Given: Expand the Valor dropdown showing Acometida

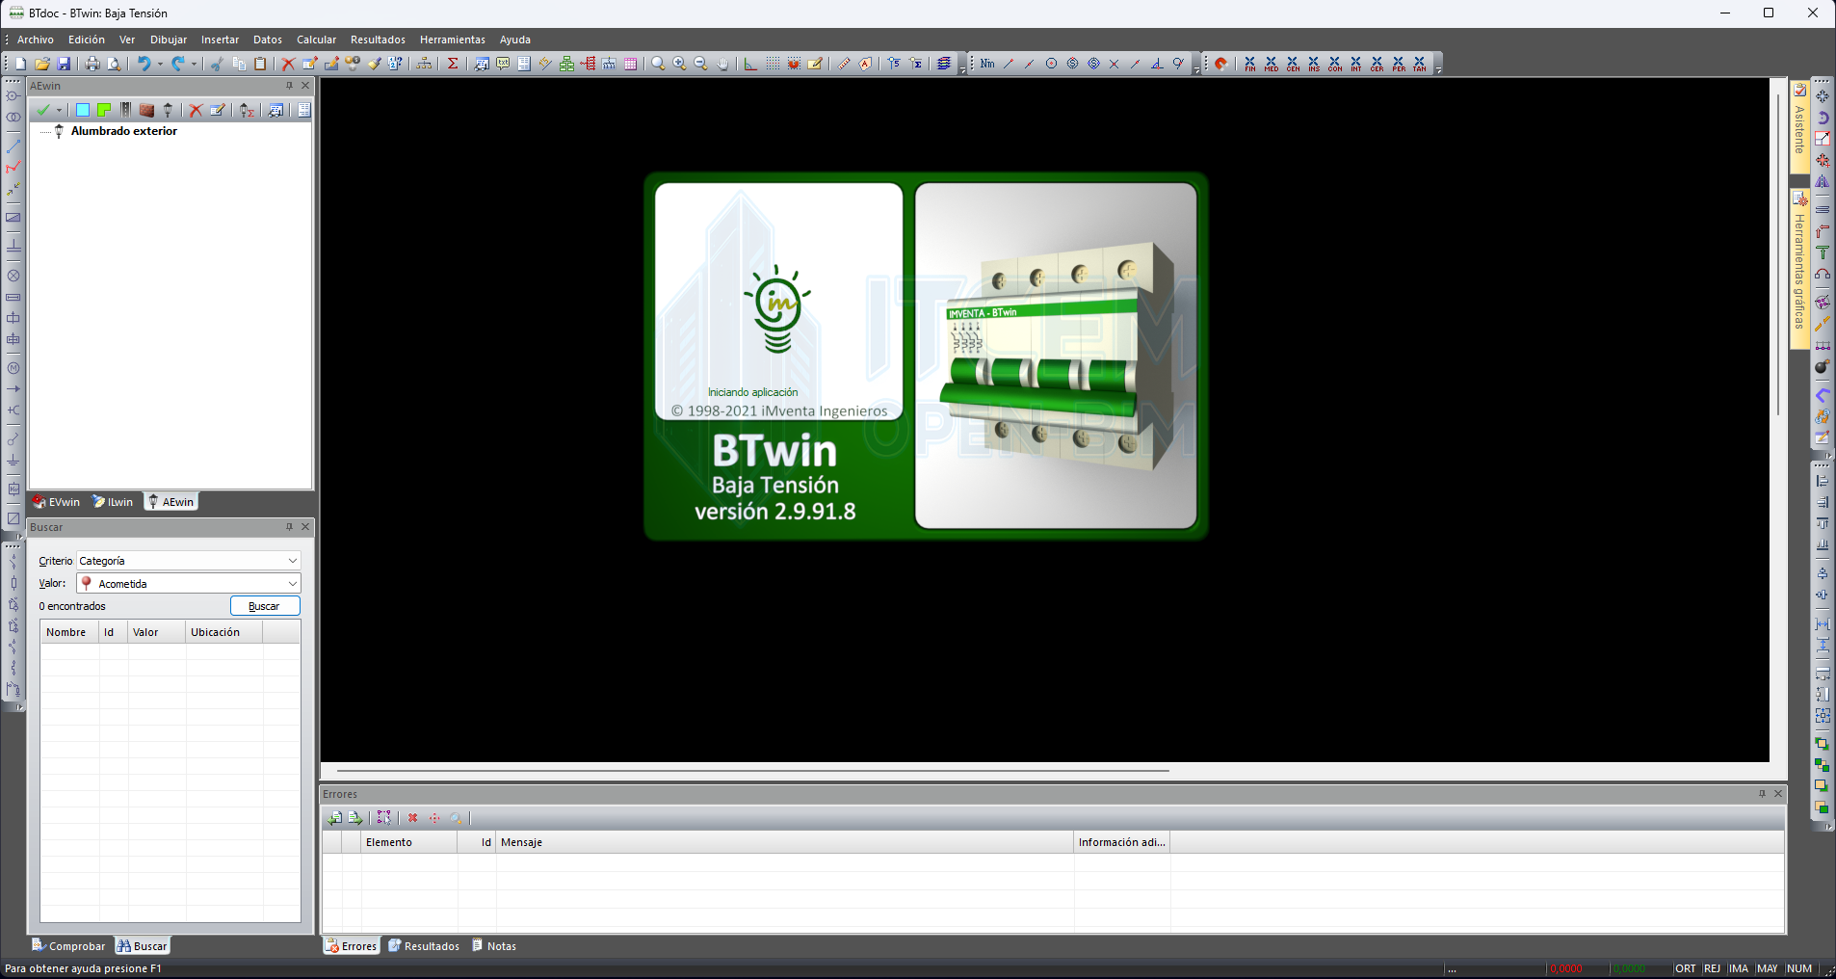Looking at the screenshot, I should (188, 584).
